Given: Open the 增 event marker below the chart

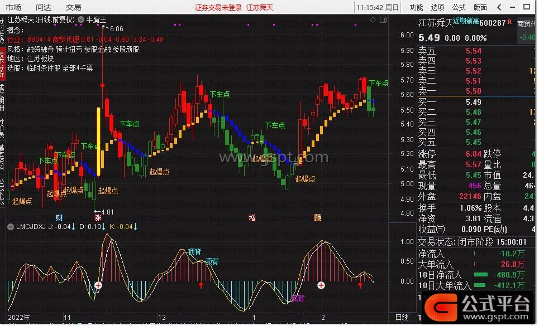Looking at the screenshot, I should pos(252,218).
